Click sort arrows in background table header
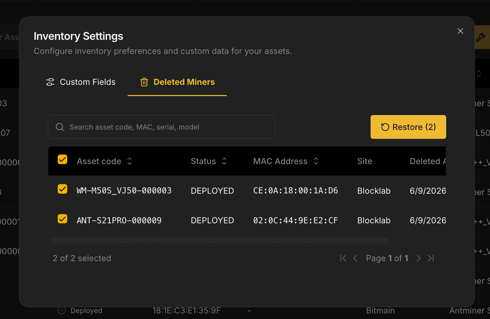 pos(479,74)
